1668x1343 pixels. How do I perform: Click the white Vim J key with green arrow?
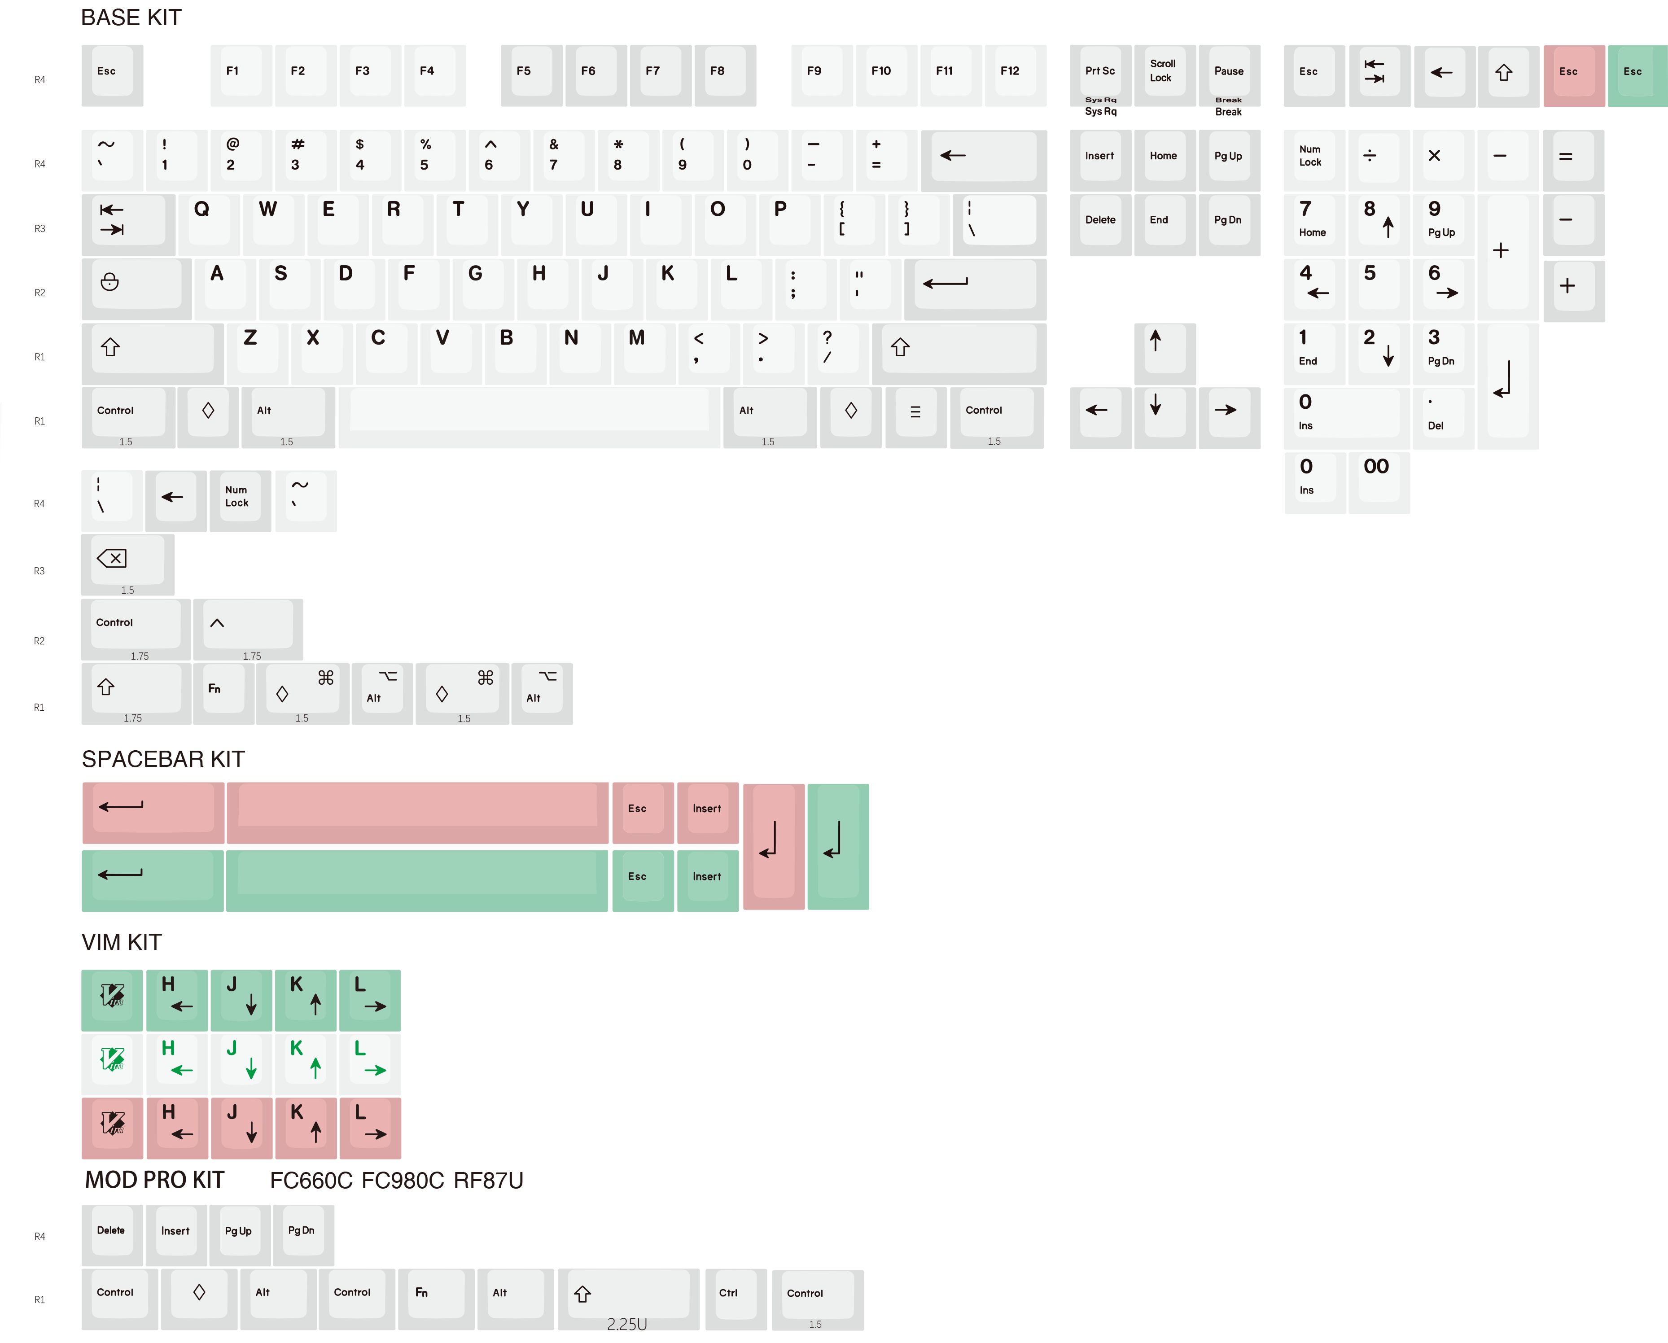click(x=241, y=1064)
